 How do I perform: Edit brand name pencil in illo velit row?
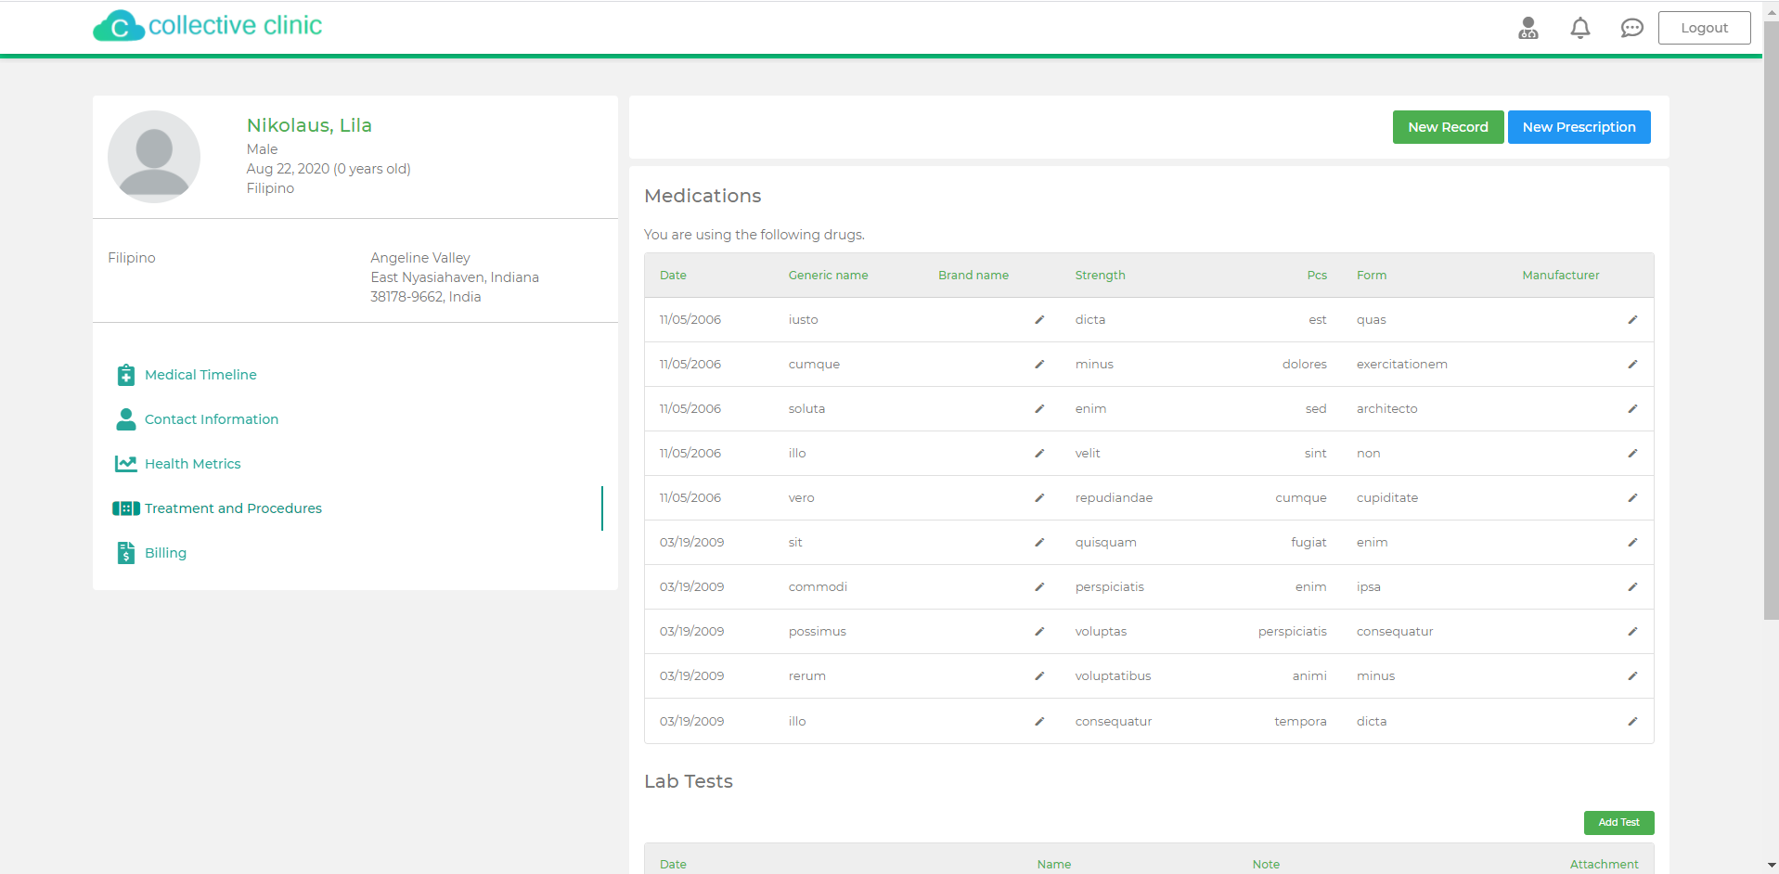[x=1039, y=454]
